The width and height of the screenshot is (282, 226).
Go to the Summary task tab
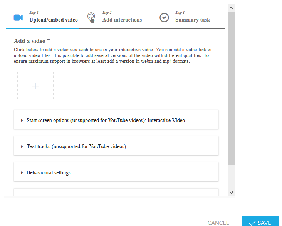pyautogui.click(x=189, y=18)
